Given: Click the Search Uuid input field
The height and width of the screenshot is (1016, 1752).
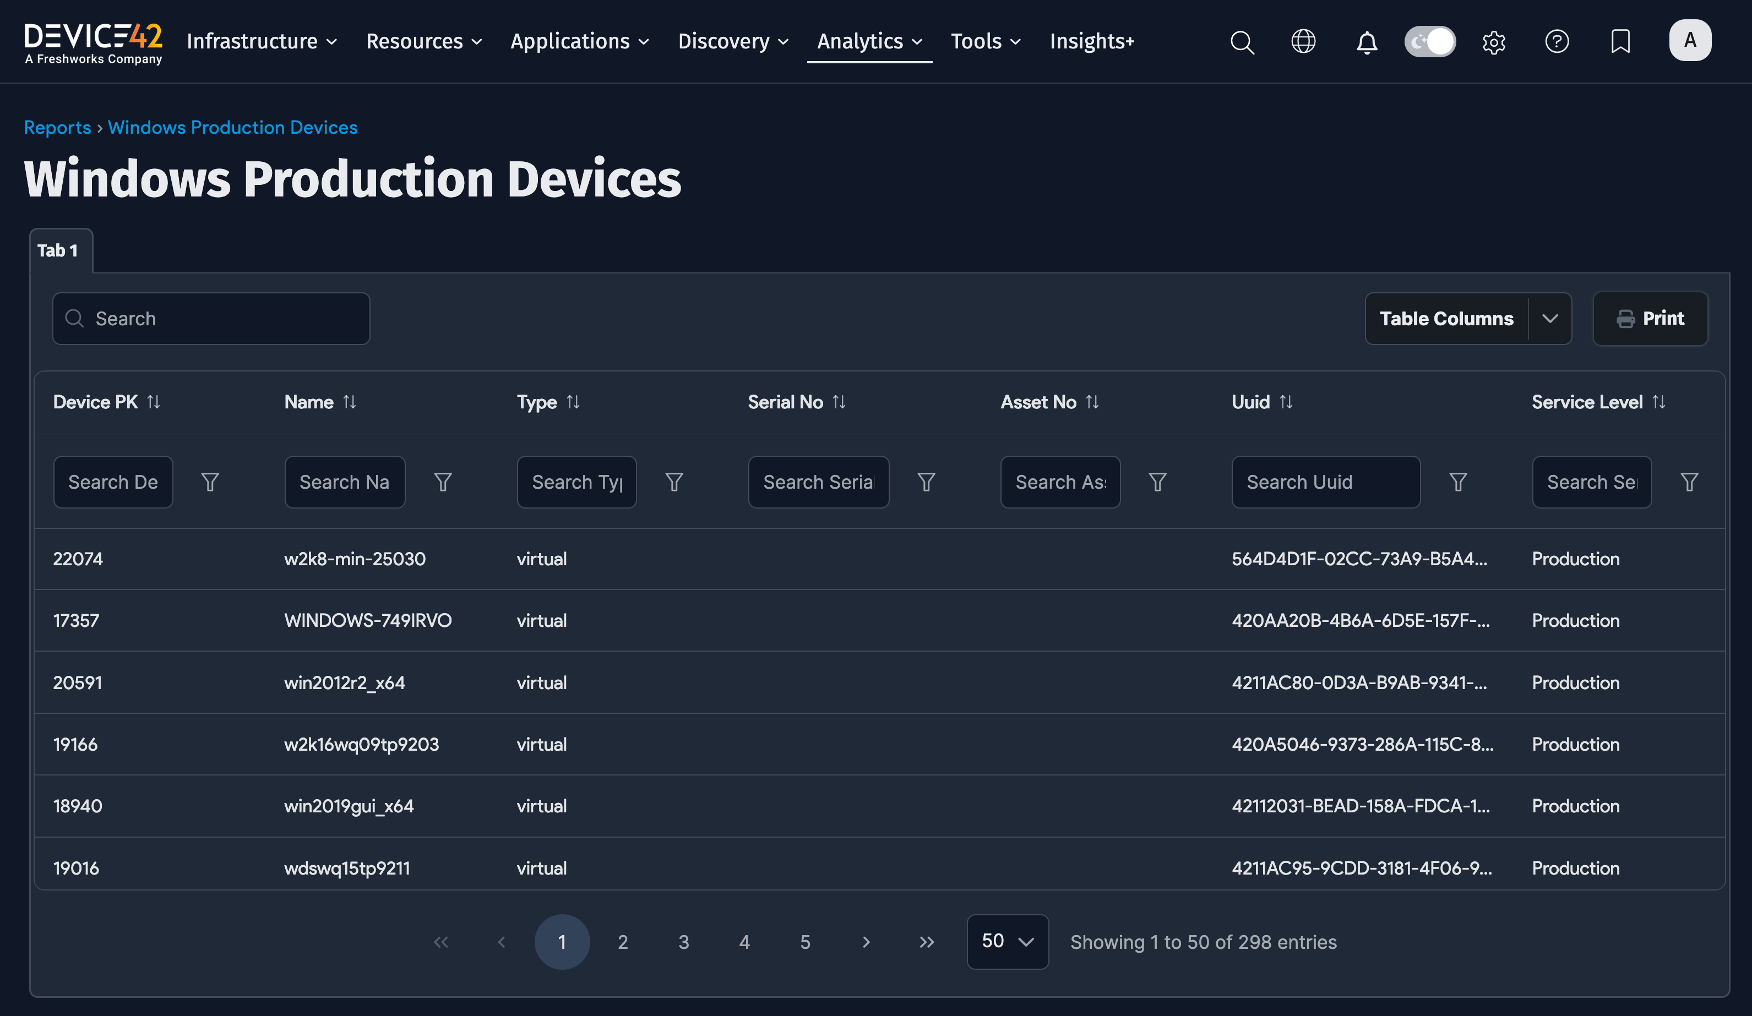Looking at the screenshot, I should coord(1325,482).
